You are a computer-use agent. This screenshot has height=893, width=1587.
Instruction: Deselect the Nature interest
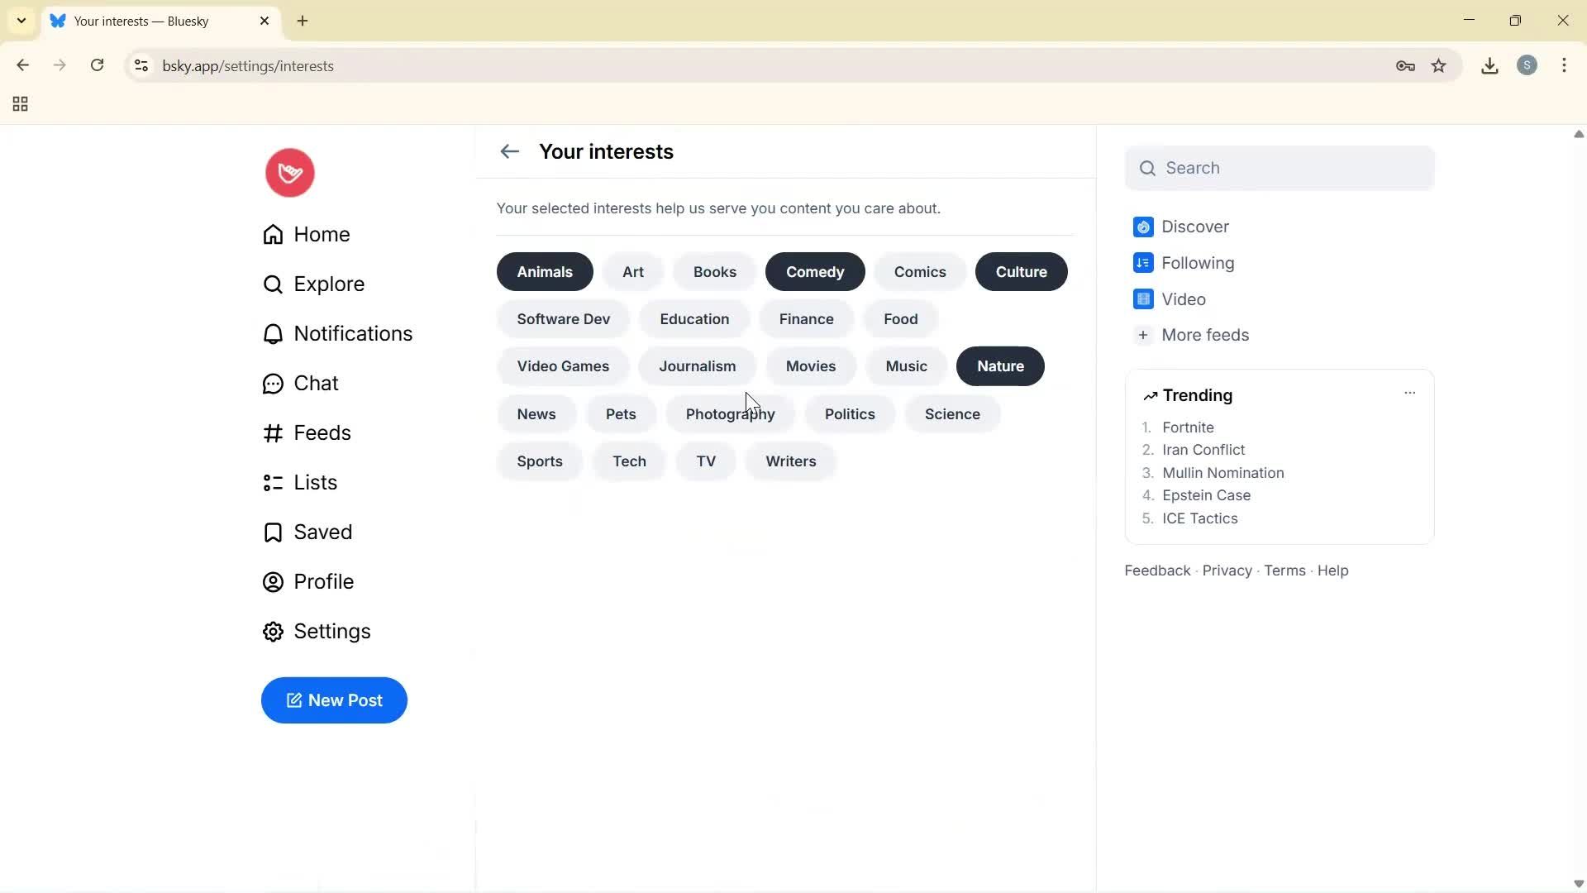(1000, 365)
